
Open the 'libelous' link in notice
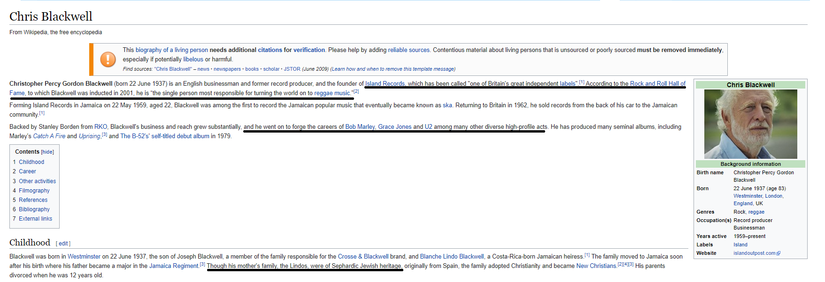click(193, 59)
